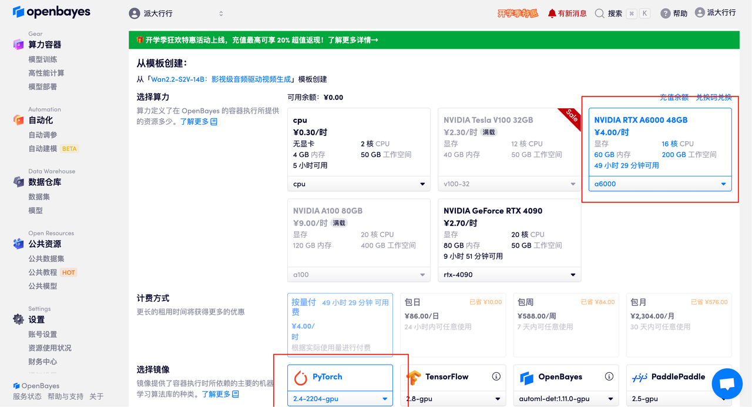Click the 算力容器 cube icon
The height and width of the screenshot is (407, 752).
(x=18, y=45)
